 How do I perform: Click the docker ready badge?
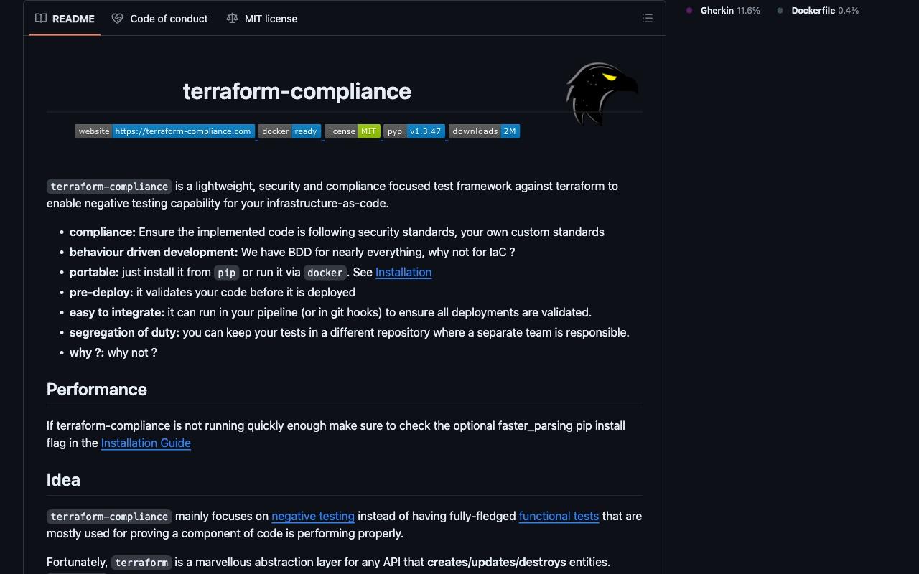(289, 131)
